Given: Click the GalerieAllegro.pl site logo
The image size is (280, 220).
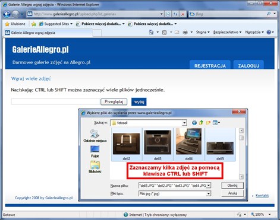Looking at the screenshot, I should point(40,49).
